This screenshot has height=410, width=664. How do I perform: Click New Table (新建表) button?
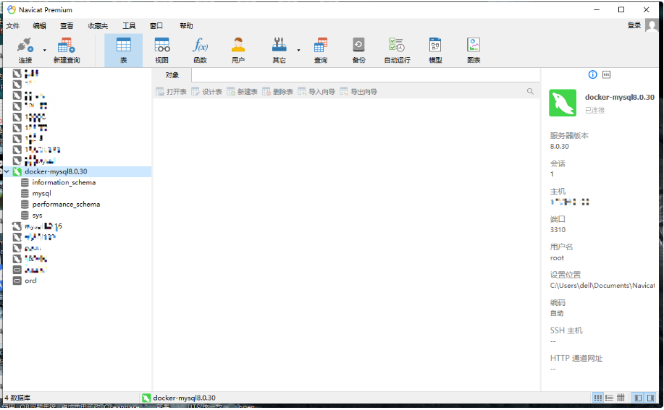(x=243, y=92)
